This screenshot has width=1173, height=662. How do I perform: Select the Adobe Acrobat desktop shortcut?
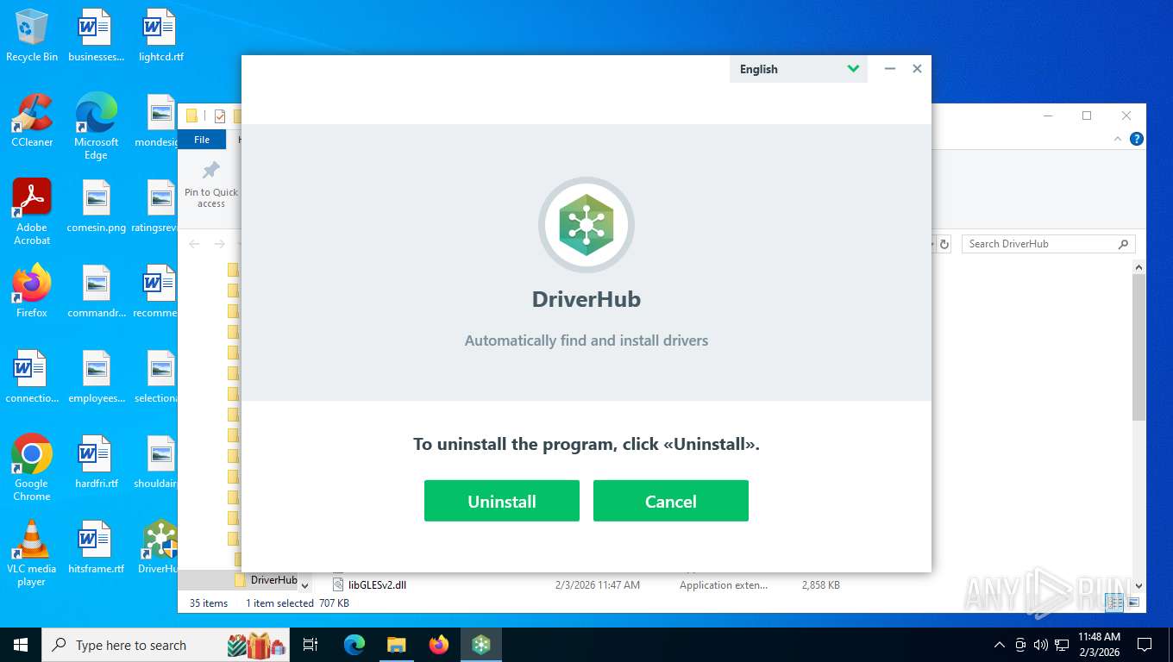pos(32,212)
